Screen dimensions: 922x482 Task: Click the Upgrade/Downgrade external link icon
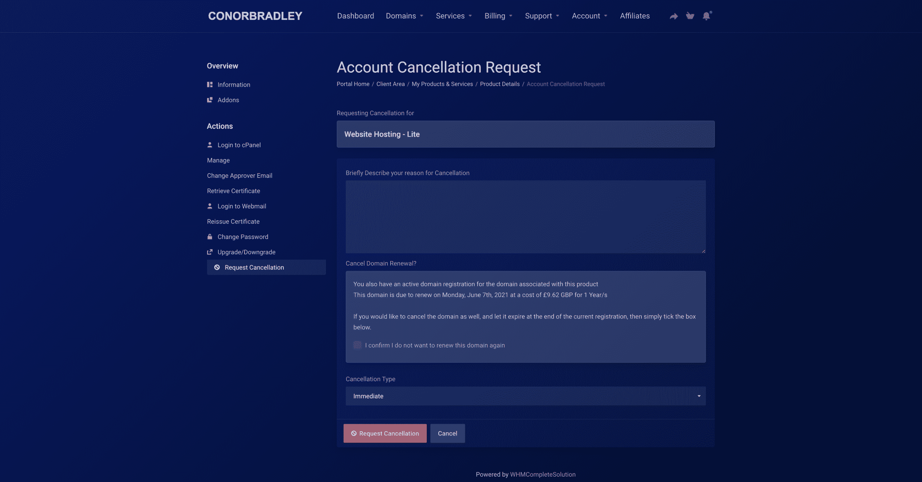pyautogui.click(x=210, y=252)
